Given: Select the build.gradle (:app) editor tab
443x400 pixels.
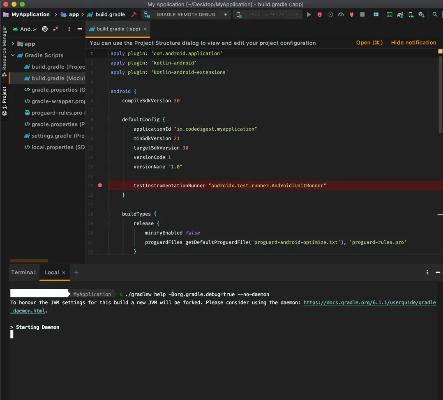Looking at the screenshot, I should (118, 29).
